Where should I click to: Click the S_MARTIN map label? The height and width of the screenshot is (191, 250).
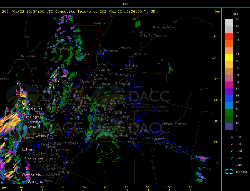115,113
